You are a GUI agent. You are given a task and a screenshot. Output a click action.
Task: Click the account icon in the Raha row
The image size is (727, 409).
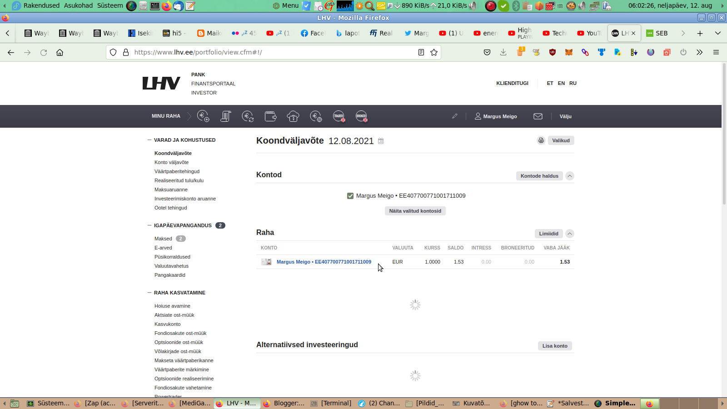[x=266, y=262]
